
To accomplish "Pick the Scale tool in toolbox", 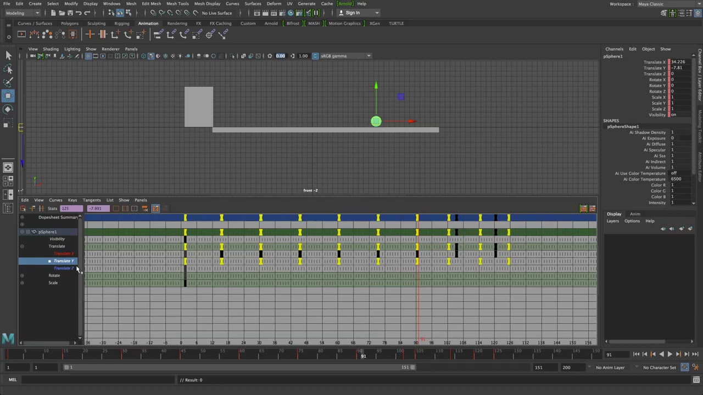I will pos(8,123).
